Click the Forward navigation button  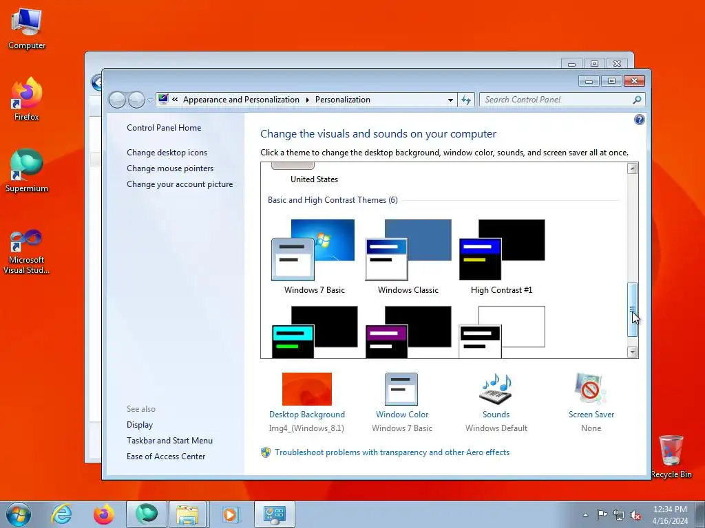click(x=136, y=100)
